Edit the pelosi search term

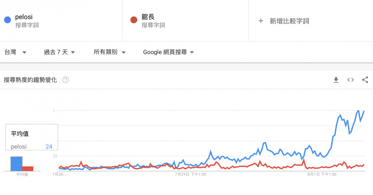click(x=24, y=17)
